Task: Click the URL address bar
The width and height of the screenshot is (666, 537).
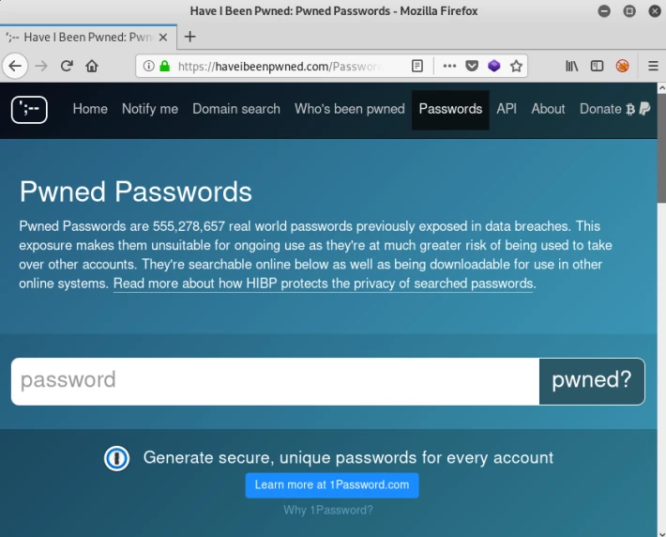Action: [x=280, y=66]
